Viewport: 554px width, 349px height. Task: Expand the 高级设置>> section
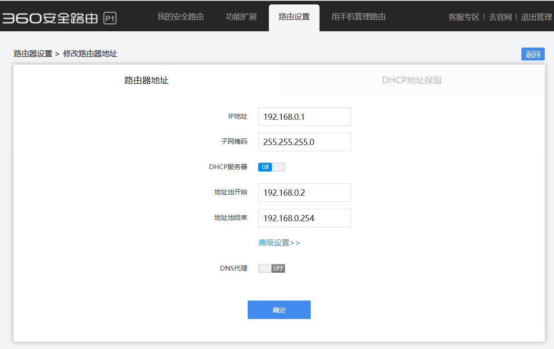279,243
